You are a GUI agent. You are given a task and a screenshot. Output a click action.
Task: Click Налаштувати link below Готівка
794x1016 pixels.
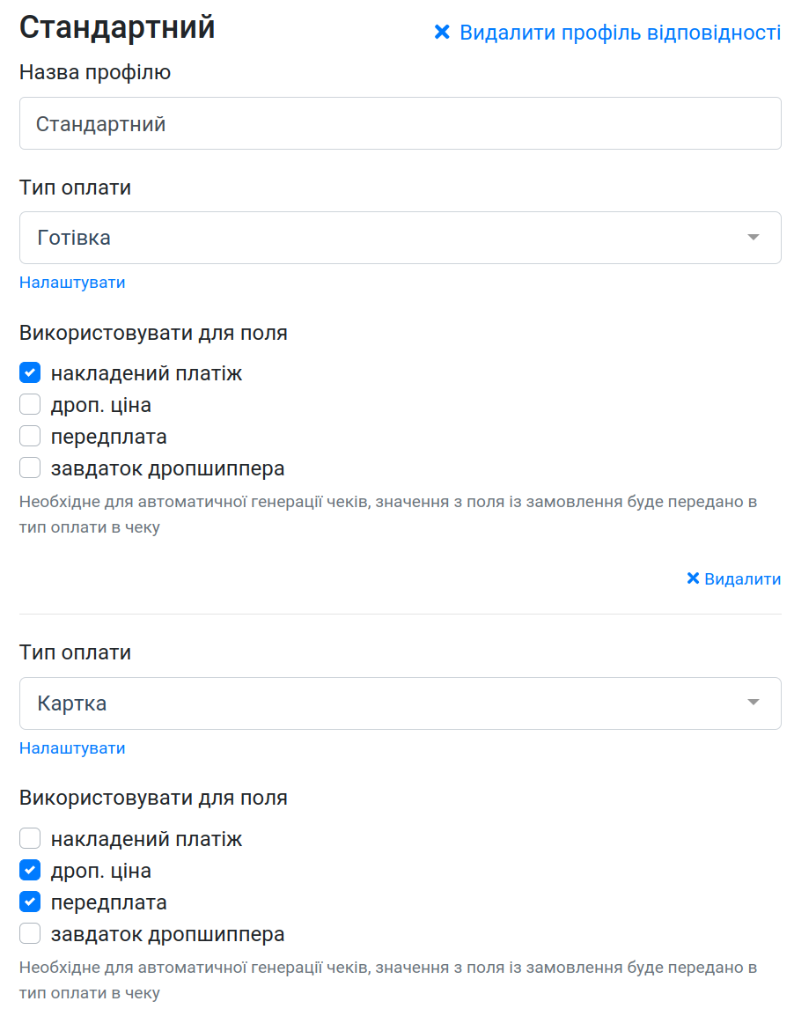click(72, 283)
